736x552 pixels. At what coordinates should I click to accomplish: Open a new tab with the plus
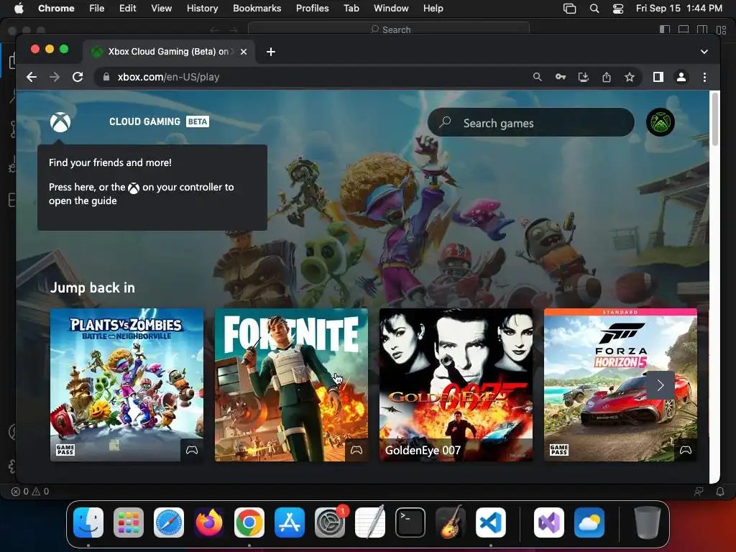(x=271, y=52)
